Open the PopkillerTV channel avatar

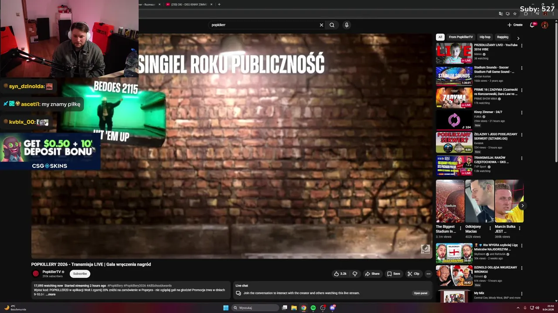click(x=36, y=273)
